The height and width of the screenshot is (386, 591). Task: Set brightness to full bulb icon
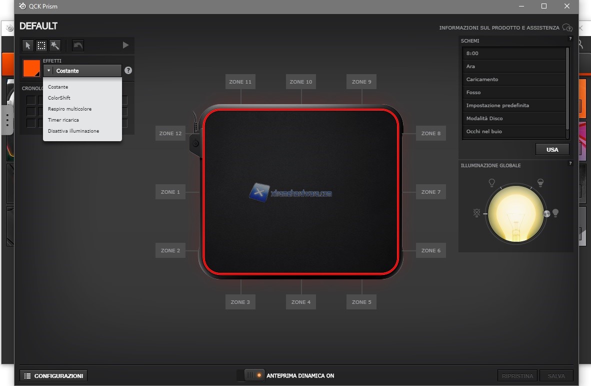tap(555, 213)
